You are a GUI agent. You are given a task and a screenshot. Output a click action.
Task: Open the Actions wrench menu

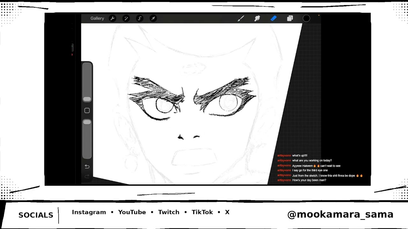[x=113, y=18]
